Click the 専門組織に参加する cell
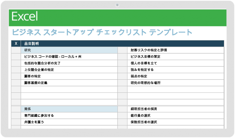This screenshot has width=235, height=138. click(69, 116)
